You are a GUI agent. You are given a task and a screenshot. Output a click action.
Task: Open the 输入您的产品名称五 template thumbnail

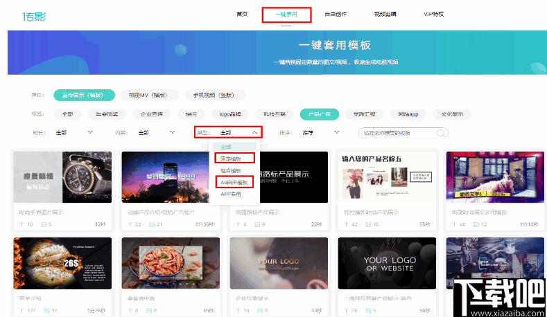point(387,177)
